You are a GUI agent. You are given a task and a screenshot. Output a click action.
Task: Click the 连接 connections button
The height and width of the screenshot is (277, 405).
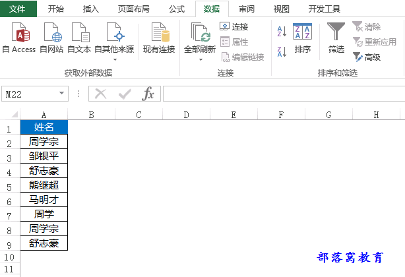point(234,26)
